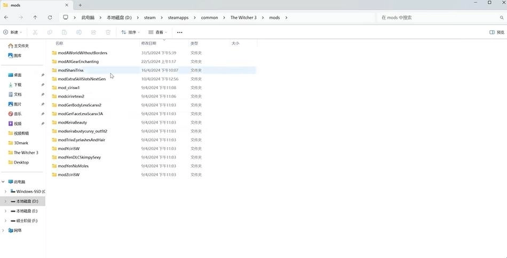
Task: Collapse the 此电脑 tree node
Action: point(3,182)
